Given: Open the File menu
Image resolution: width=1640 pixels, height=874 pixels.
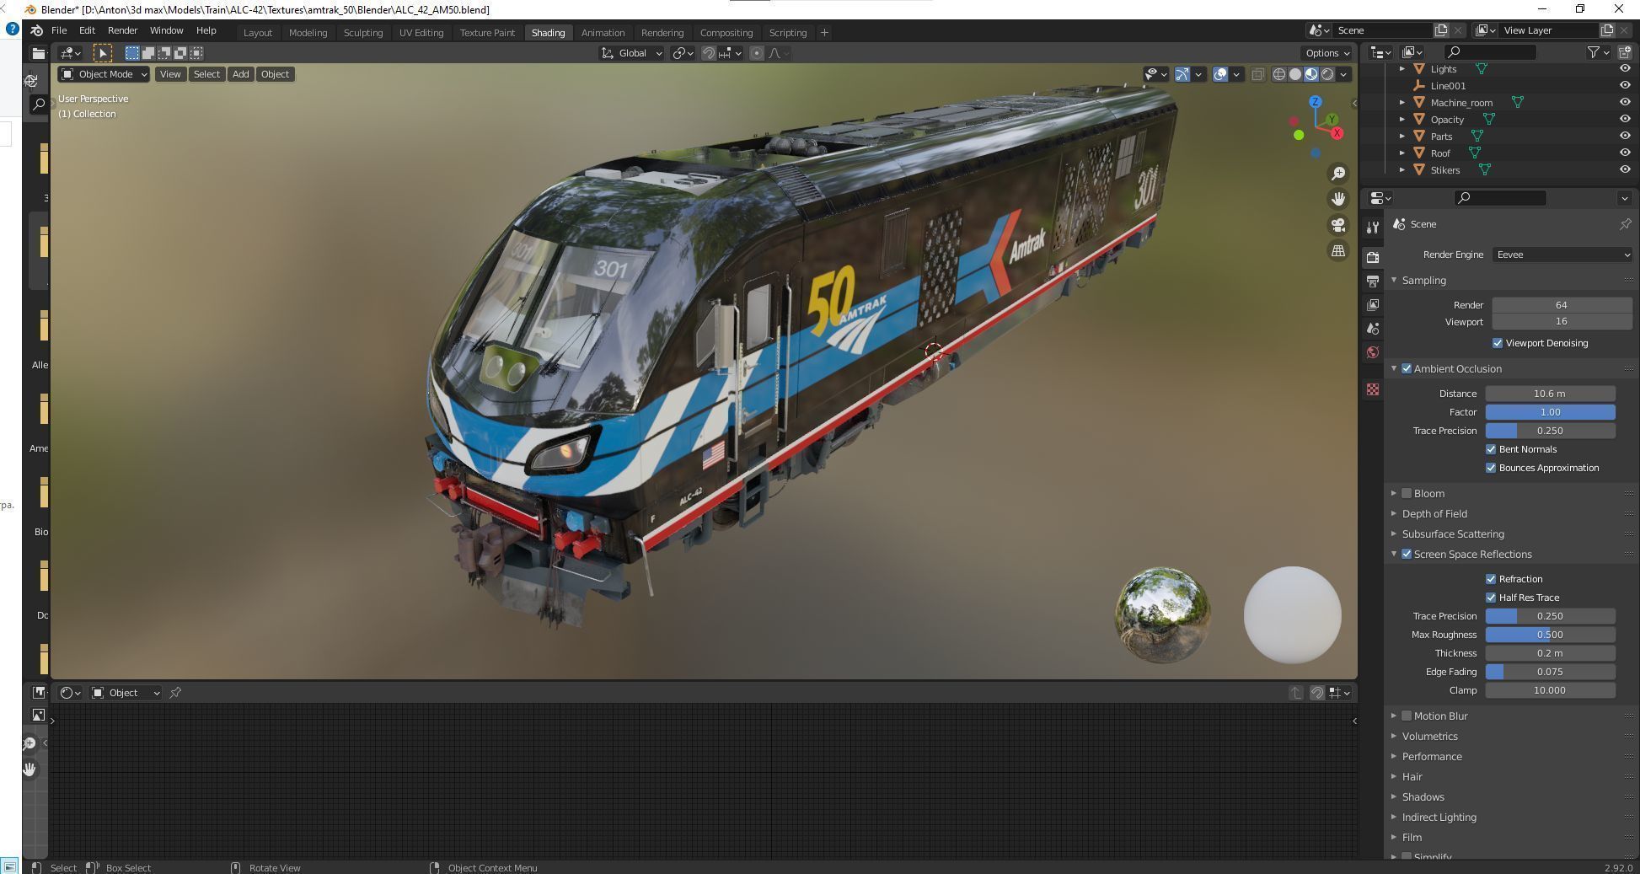Looking at the screenshot, I should pos(59,30).
